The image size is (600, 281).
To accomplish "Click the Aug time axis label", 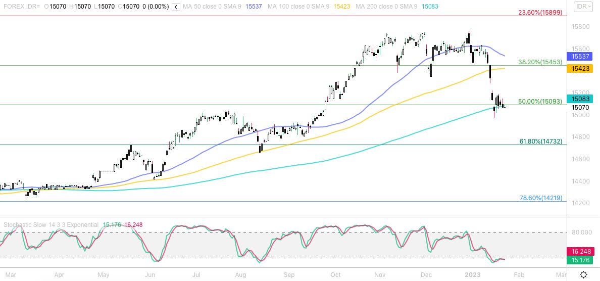I will click(x=240, y=274).
